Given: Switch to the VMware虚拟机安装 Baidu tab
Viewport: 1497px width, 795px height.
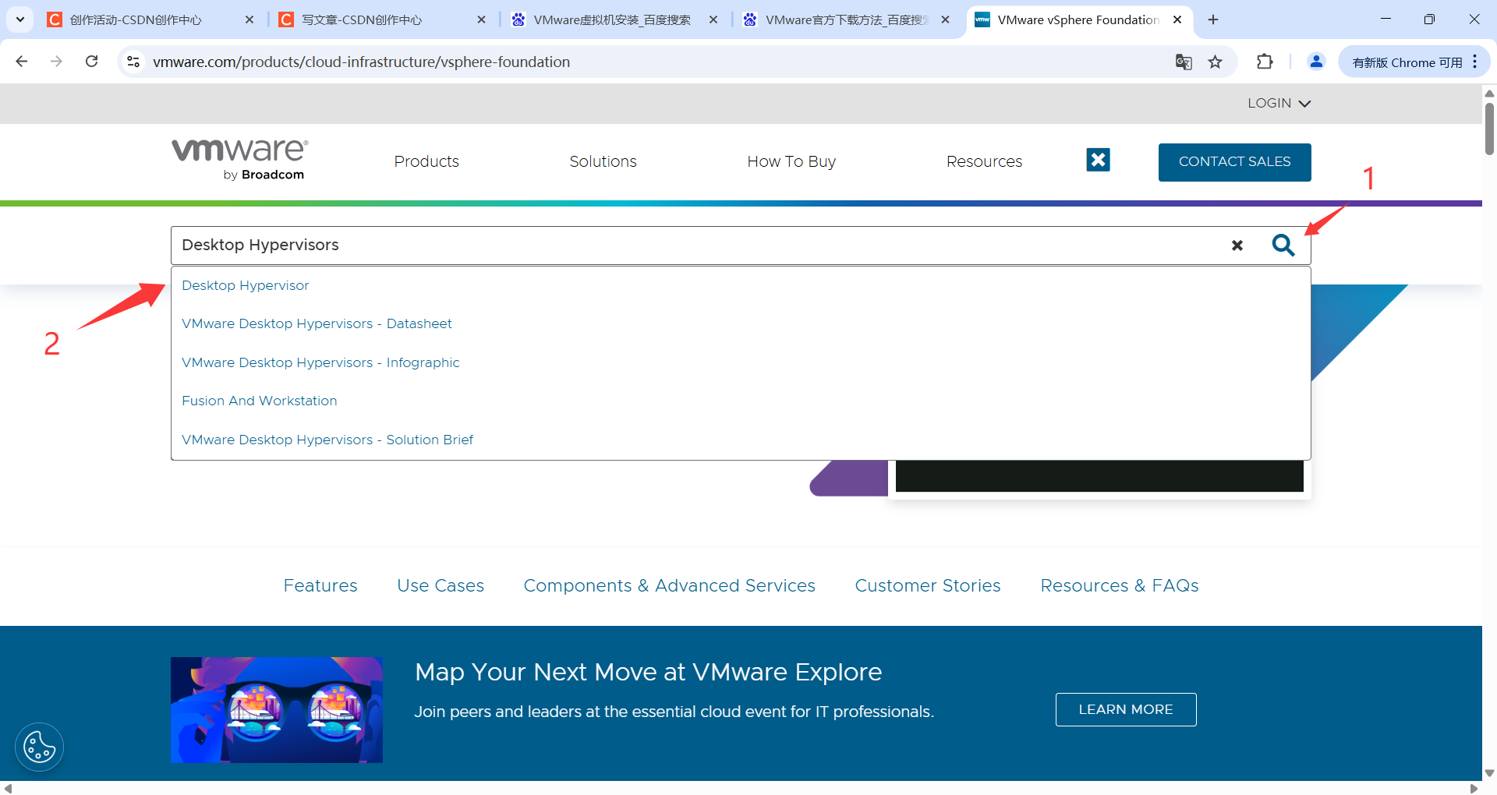Looking at the screenshot, I should 612,20.
